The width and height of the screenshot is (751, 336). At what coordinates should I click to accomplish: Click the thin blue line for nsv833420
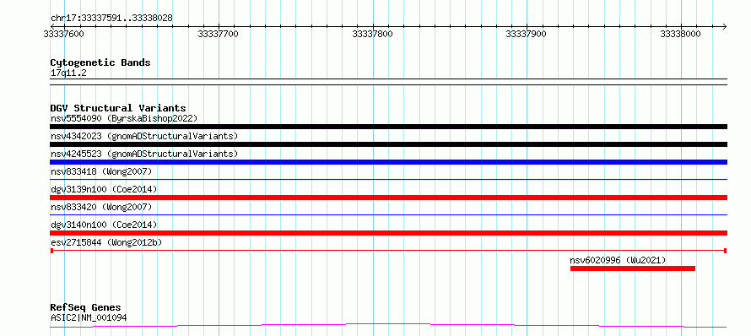388,214
